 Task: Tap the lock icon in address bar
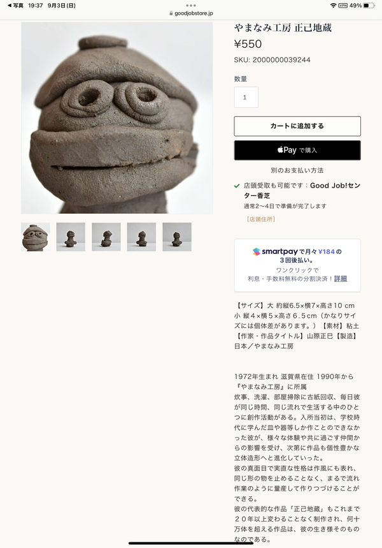coord(171,13)
